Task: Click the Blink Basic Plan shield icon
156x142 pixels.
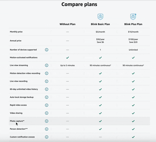Action: [100, 17]
